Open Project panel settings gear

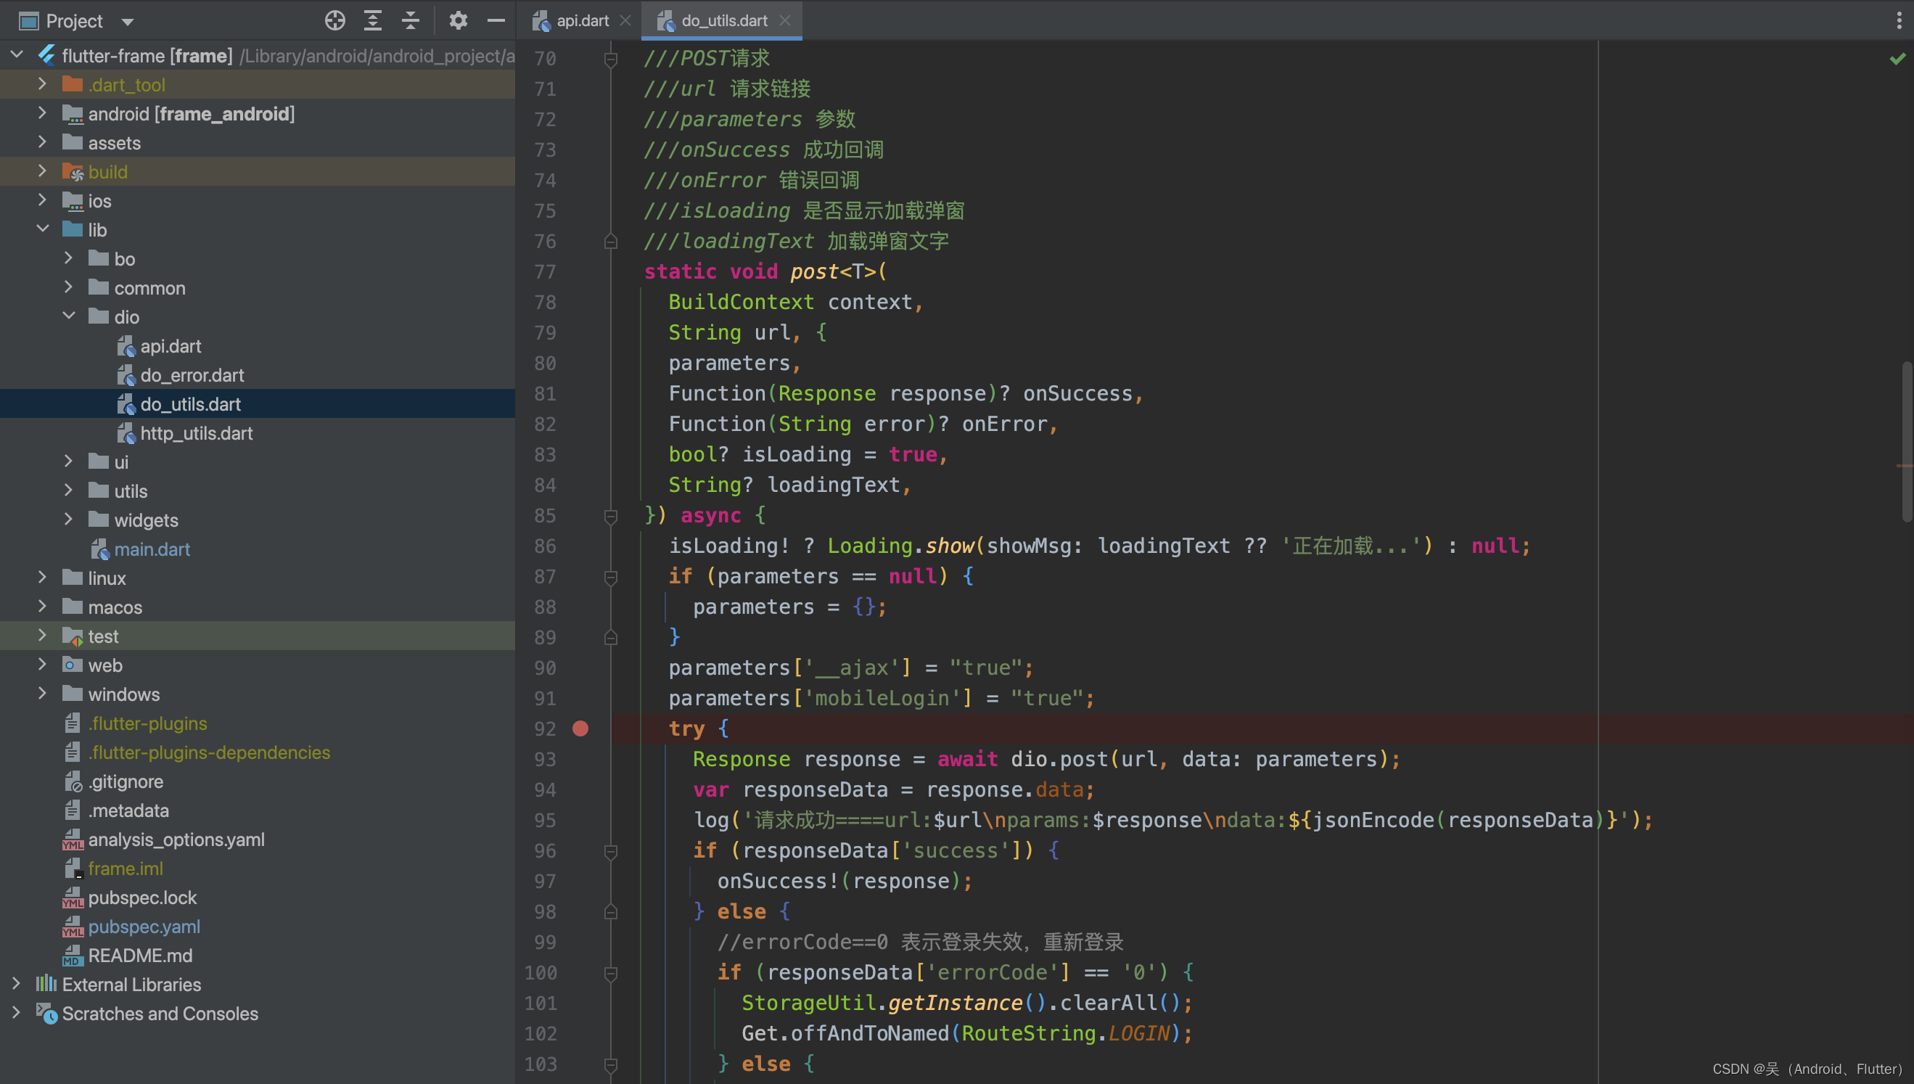[458, 20]
